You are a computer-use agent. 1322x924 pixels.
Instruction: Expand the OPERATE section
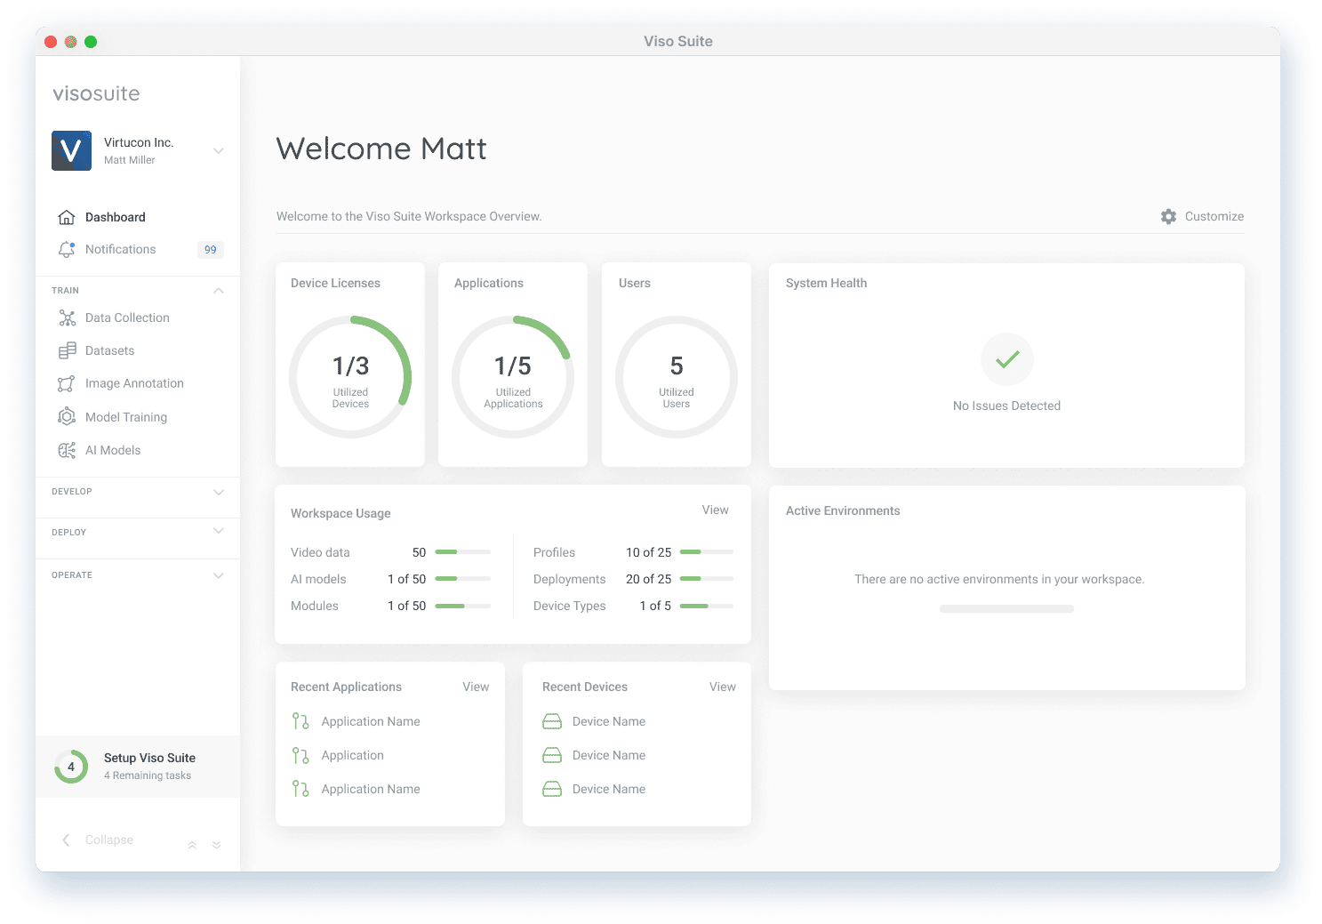click(219, 575)
